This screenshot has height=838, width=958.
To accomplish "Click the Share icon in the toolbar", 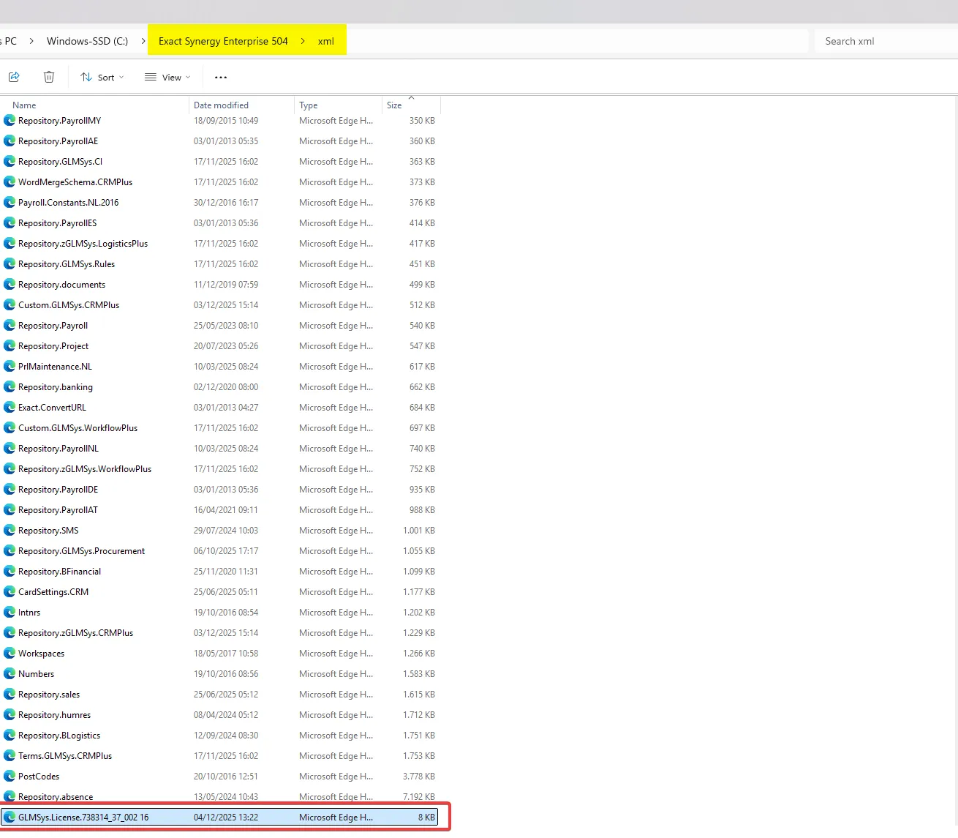I will (x=14, y=77).
